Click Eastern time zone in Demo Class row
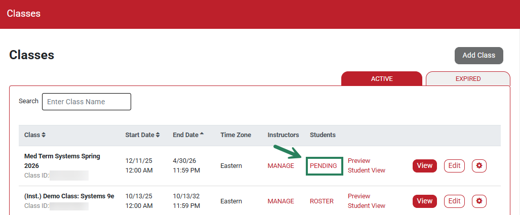 click(231, 201)
